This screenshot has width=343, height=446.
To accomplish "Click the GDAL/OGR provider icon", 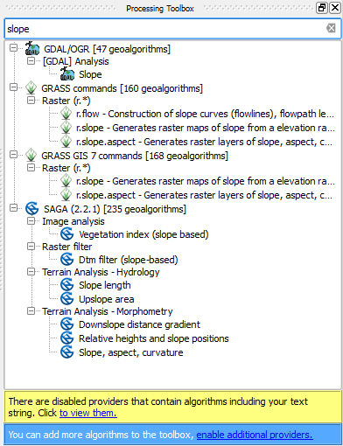I will pyautogui.click(x=32, y=48).
